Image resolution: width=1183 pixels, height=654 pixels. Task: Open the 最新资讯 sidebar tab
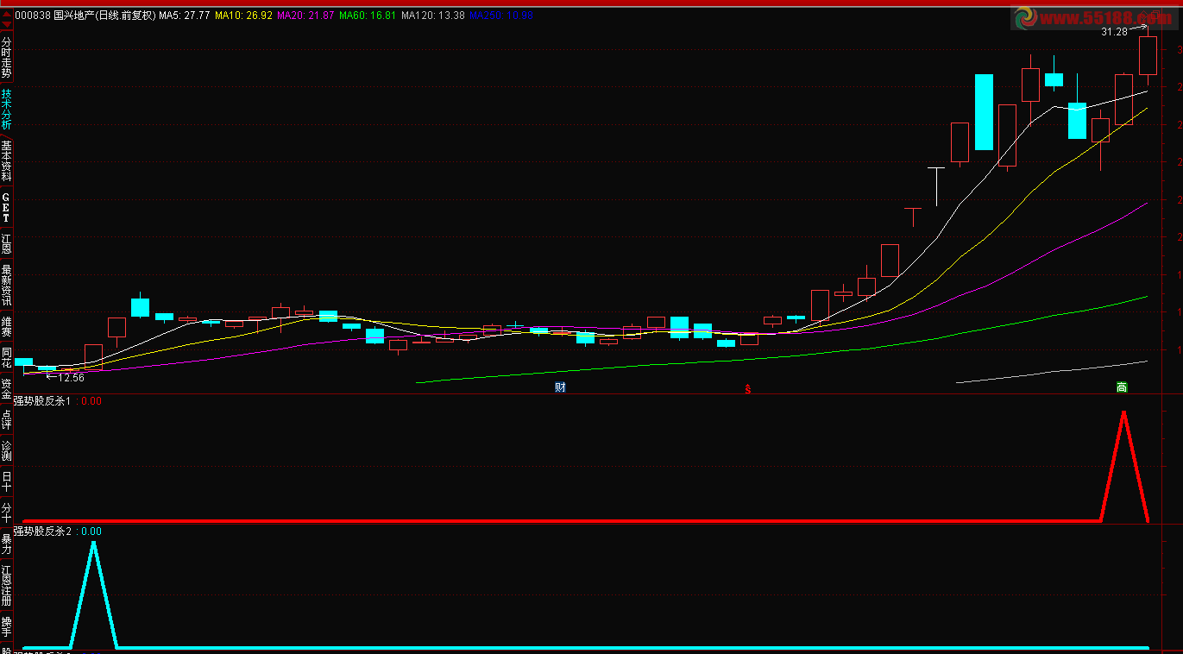[x=6, y=286]
